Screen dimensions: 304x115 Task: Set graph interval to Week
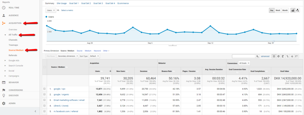pos(278,10)
